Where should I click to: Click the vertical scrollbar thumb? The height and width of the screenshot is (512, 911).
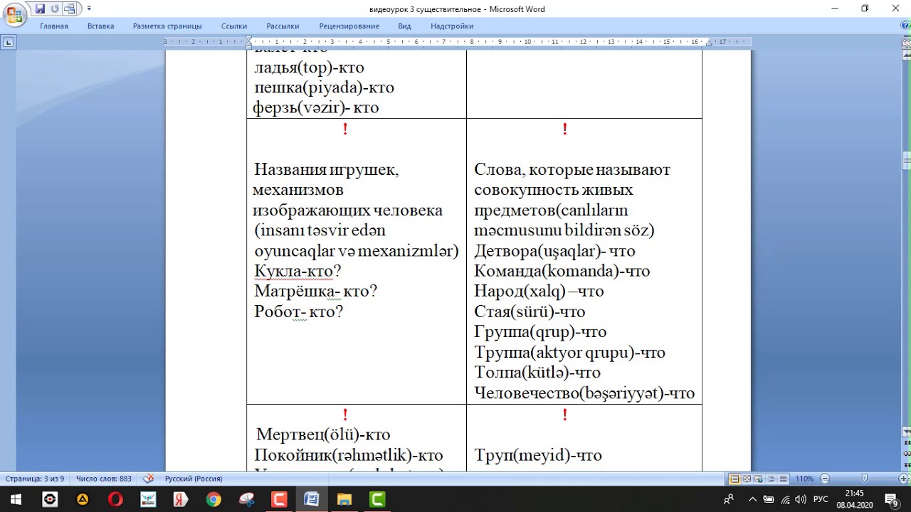pyautogui.click(x=905, y=162)
